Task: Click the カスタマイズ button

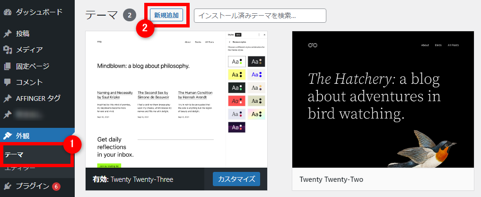Action: [236, 179]
